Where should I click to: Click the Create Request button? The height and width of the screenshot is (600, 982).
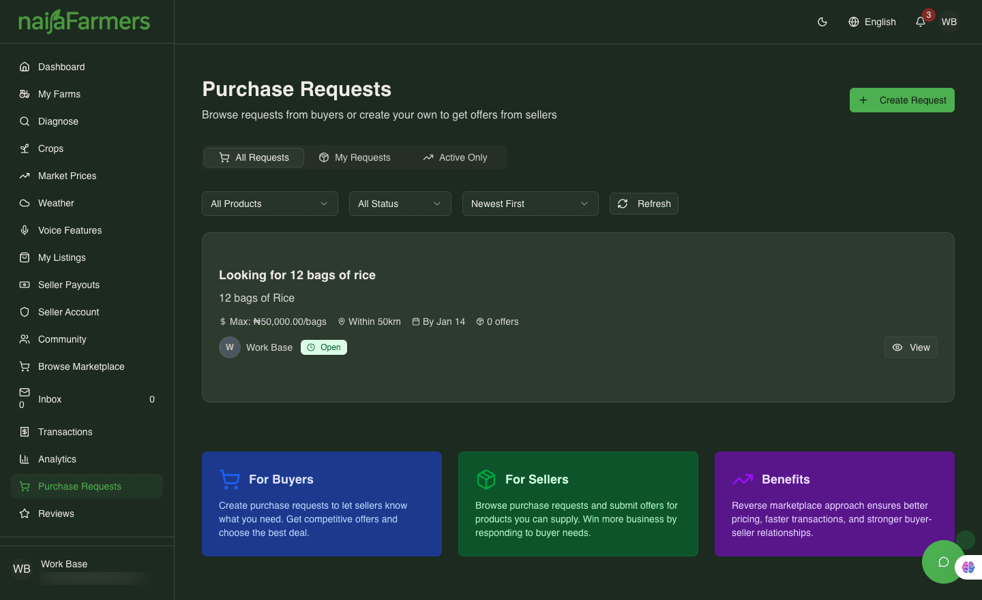click(902, 100)
